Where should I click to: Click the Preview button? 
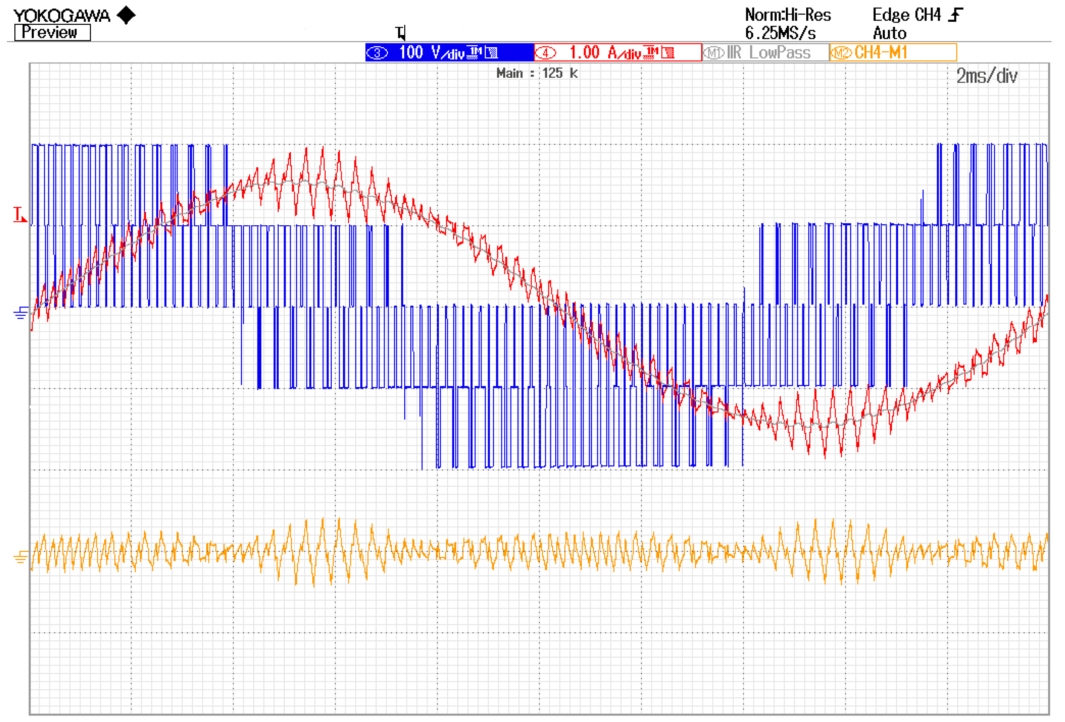pyautogui.click(x=51, y=32)
